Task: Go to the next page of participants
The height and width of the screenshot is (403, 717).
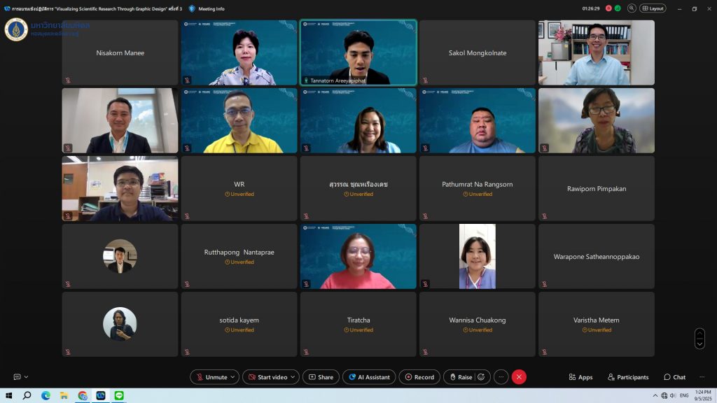Action: 699,343
